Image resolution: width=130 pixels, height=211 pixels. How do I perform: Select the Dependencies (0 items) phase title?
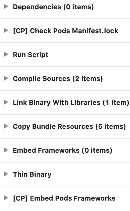coord(53,7)
